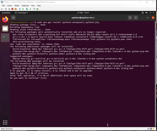Click 'debian-keyring' in suggested packages
157x131 pixels.
coord(21,59)
